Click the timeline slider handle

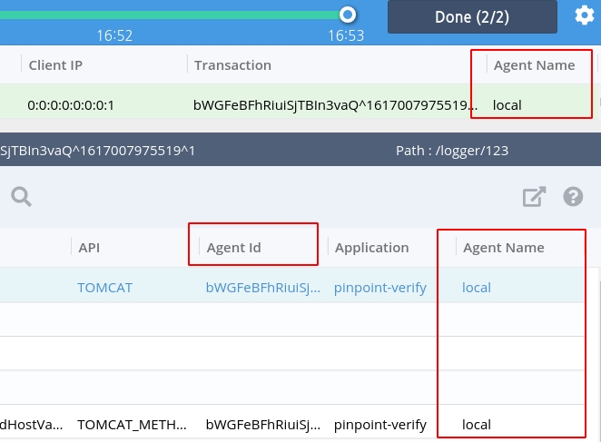point(347,15)
